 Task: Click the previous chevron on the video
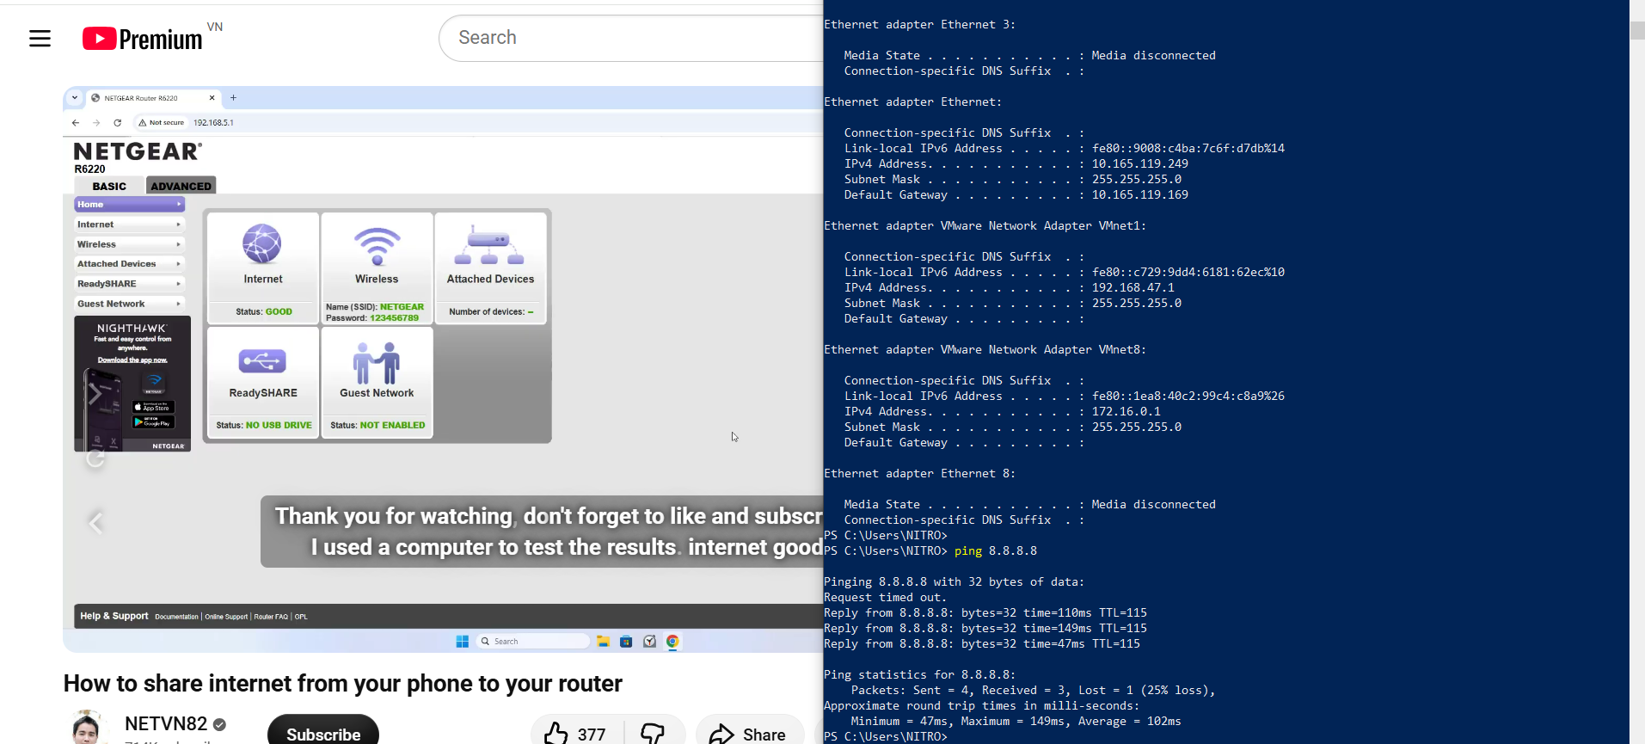[x=96, y=522]
